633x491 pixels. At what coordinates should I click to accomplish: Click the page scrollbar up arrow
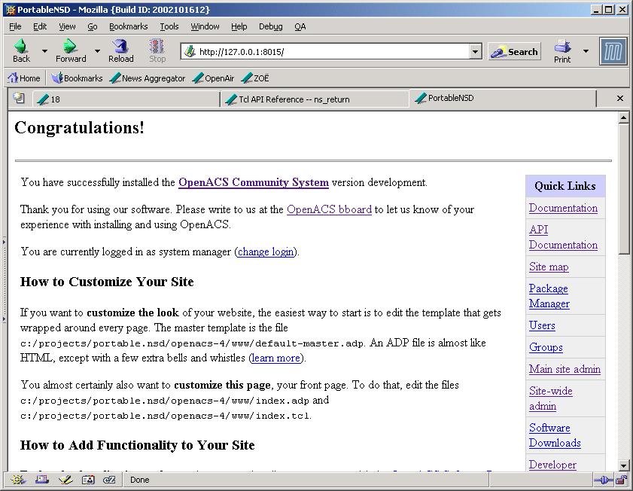[x=624, y=117]
